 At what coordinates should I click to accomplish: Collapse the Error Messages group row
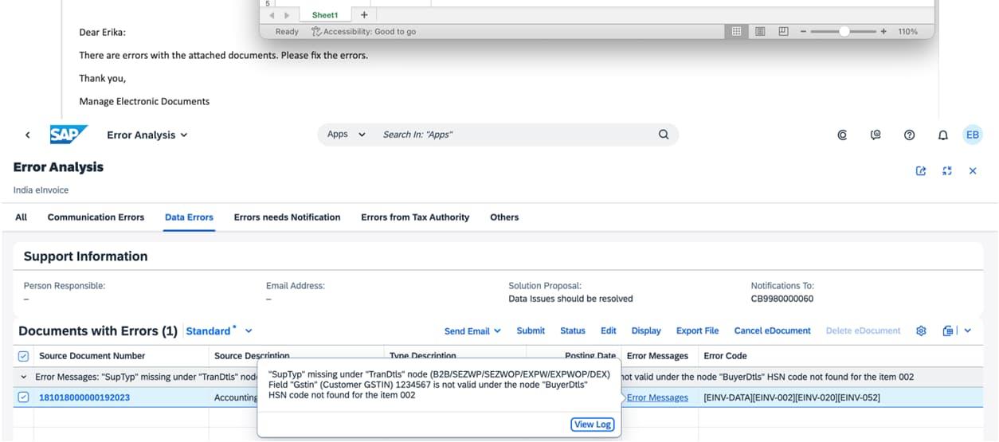pos(23,377)
